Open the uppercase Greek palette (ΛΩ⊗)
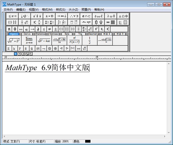This screenshot has width=173, height=145. (123, 16)
